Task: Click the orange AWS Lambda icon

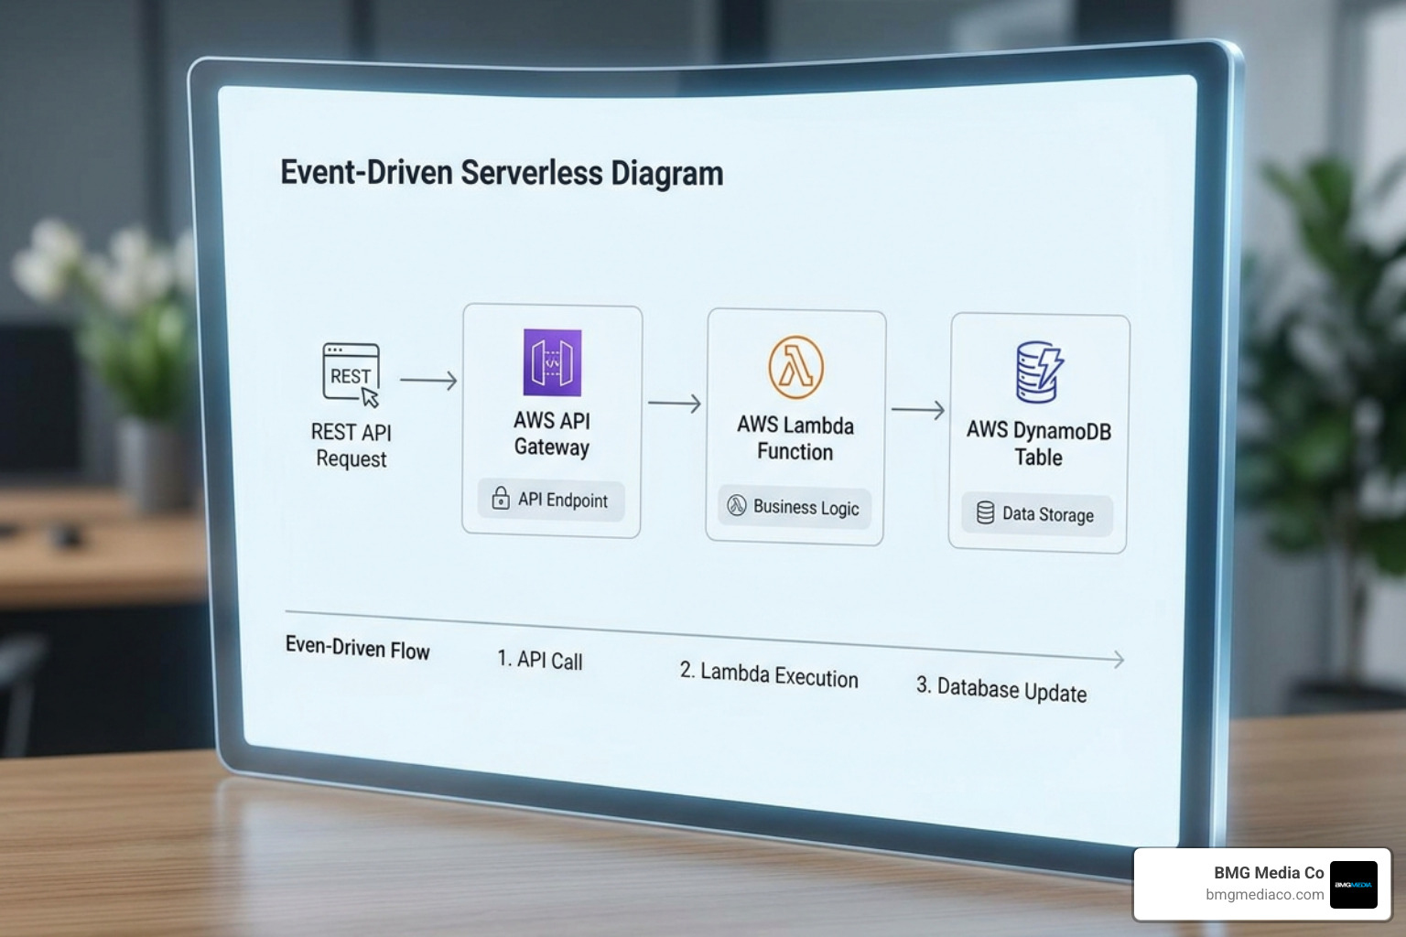Action: pyautogui.click(x=795, y=367)
